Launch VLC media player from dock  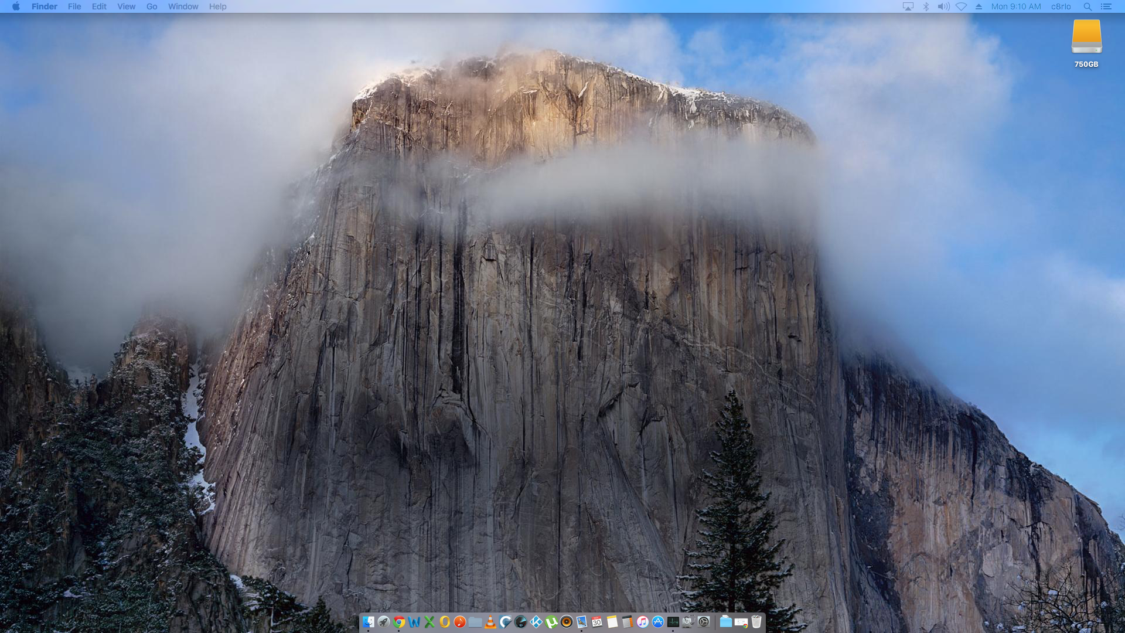click(x=490, y=622)
